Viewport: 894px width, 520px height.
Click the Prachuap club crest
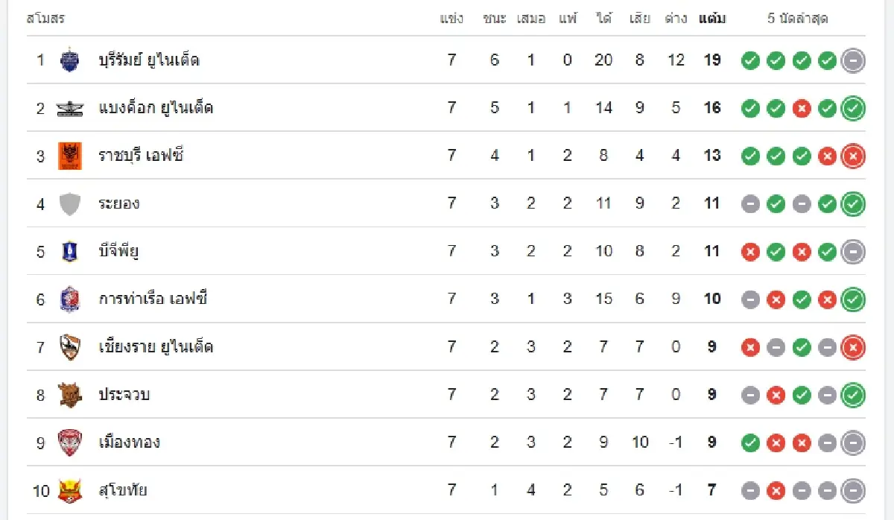click(69, 394)
